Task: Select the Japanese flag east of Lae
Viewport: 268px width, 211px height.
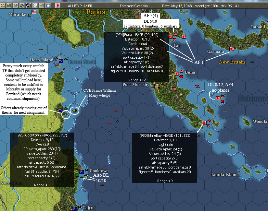Action: point(184,37)
